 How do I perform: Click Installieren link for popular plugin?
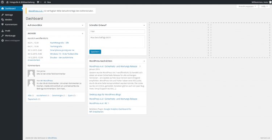pyautogui.click(x=98, y=112)
